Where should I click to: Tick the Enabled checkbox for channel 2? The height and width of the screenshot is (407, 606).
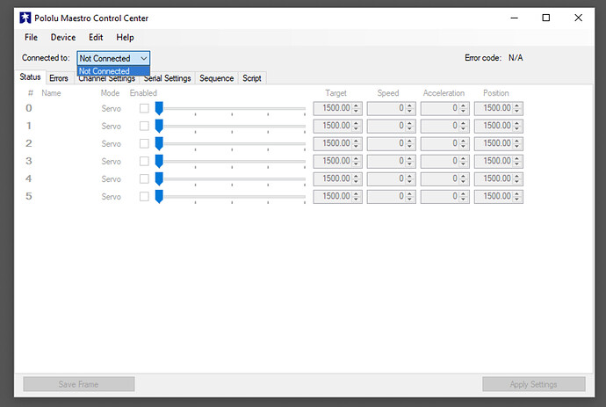[x=144, y=143]
